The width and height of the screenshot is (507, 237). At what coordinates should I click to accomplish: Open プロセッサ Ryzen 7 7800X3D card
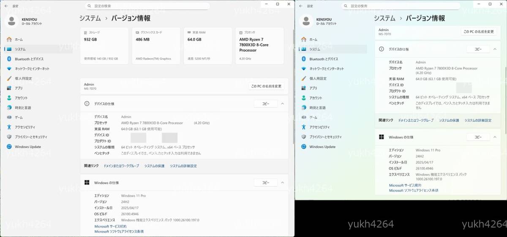click(259, 46)
